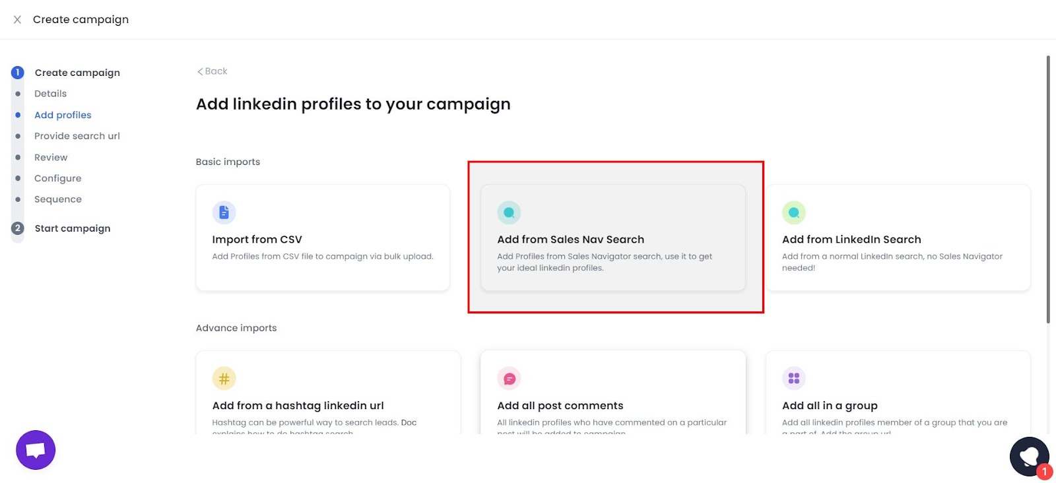Open the chat icon with notification badge
Image resolution: width=1056 pixels, height=483 pixels.
point(1029,457)
